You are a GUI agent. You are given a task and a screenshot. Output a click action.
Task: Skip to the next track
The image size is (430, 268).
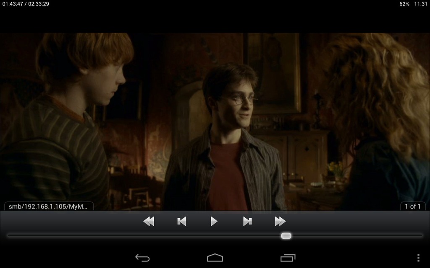click(247, 221)
